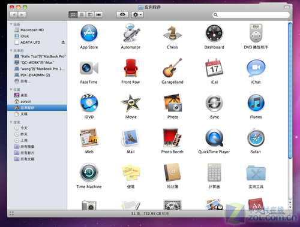Select 所有文稿 (all documents) saved search
This screenshot has width=300, height=227.
click(37, 159)
